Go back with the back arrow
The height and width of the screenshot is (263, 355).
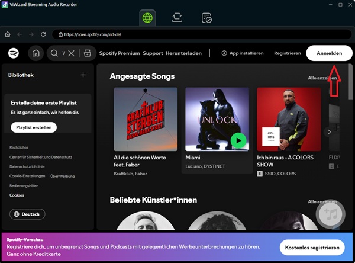click(20, 34)
